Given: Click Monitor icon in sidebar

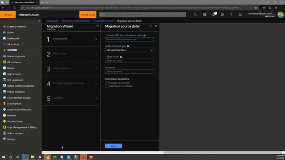Looking at the screenshot, I should tap(4, 116).
